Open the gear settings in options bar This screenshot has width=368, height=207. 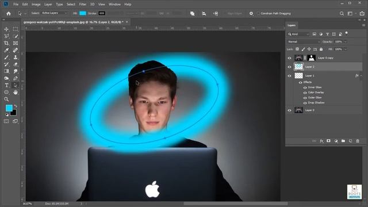point(251,14)
